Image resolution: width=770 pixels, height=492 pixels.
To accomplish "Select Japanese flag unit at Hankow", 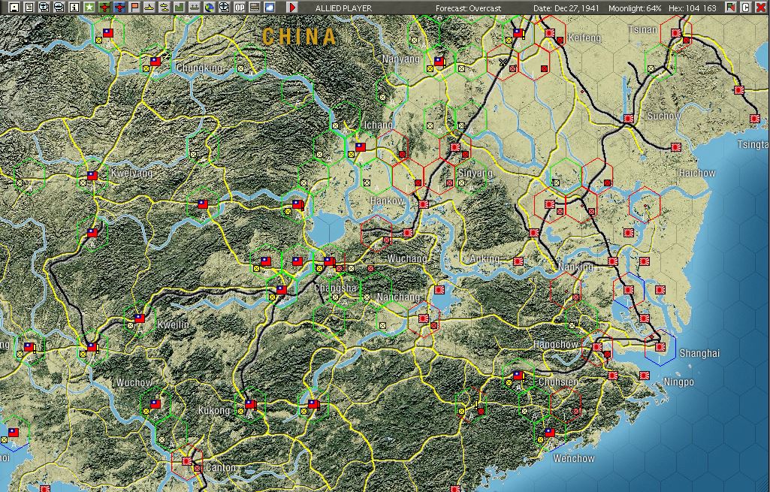I will click(x=423, y=204).
